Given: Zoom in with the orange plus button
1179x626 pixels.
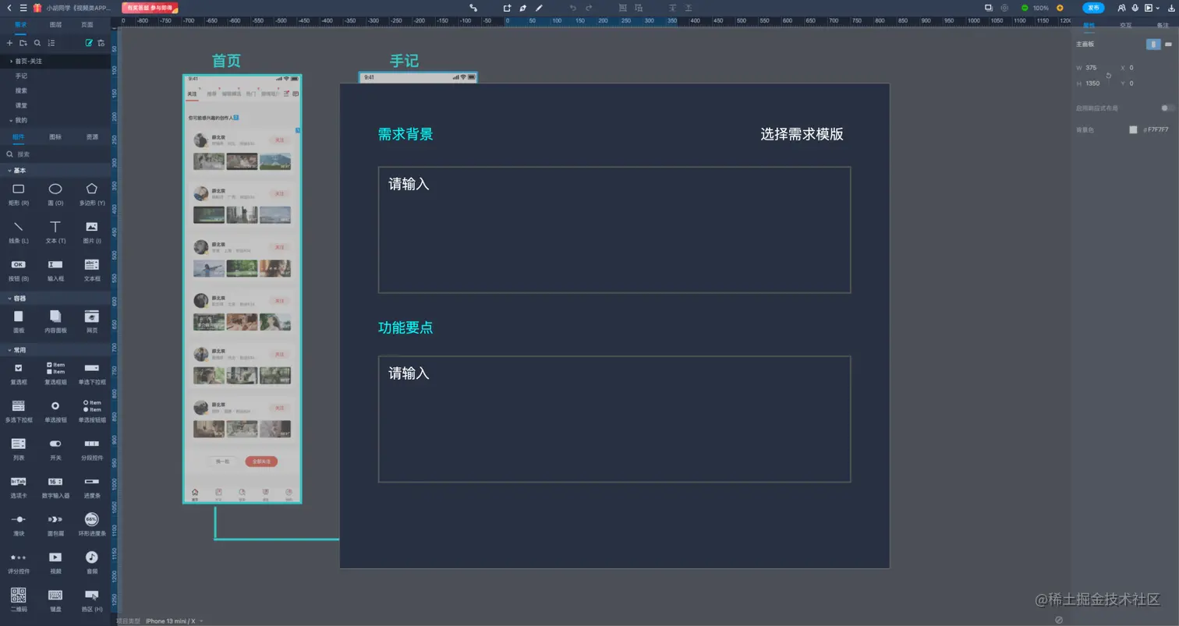Looking at the screenshot, I should click(x=1060, y=8).
